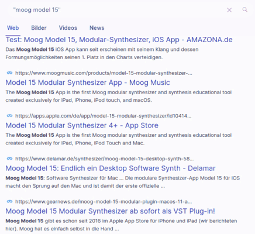The height and width of the screenshot is (234, 255).
Task: Click the snippet ending "iPod touch, and macOS."
Action: click(119, 97)
